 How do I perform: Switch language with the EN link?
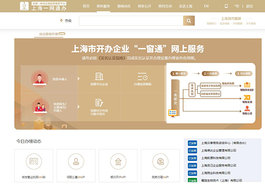coord(206,6)
